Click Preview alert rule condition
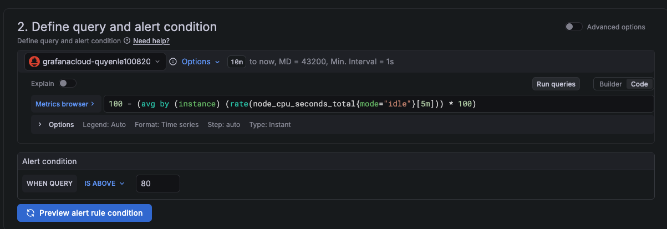The image size is (667, 229). (84, 213)
